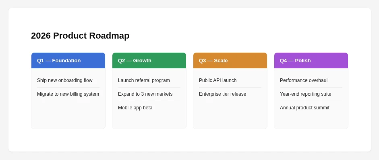
Task: Select the Q3 — Scale column header
Action: [x=230, y=61]
